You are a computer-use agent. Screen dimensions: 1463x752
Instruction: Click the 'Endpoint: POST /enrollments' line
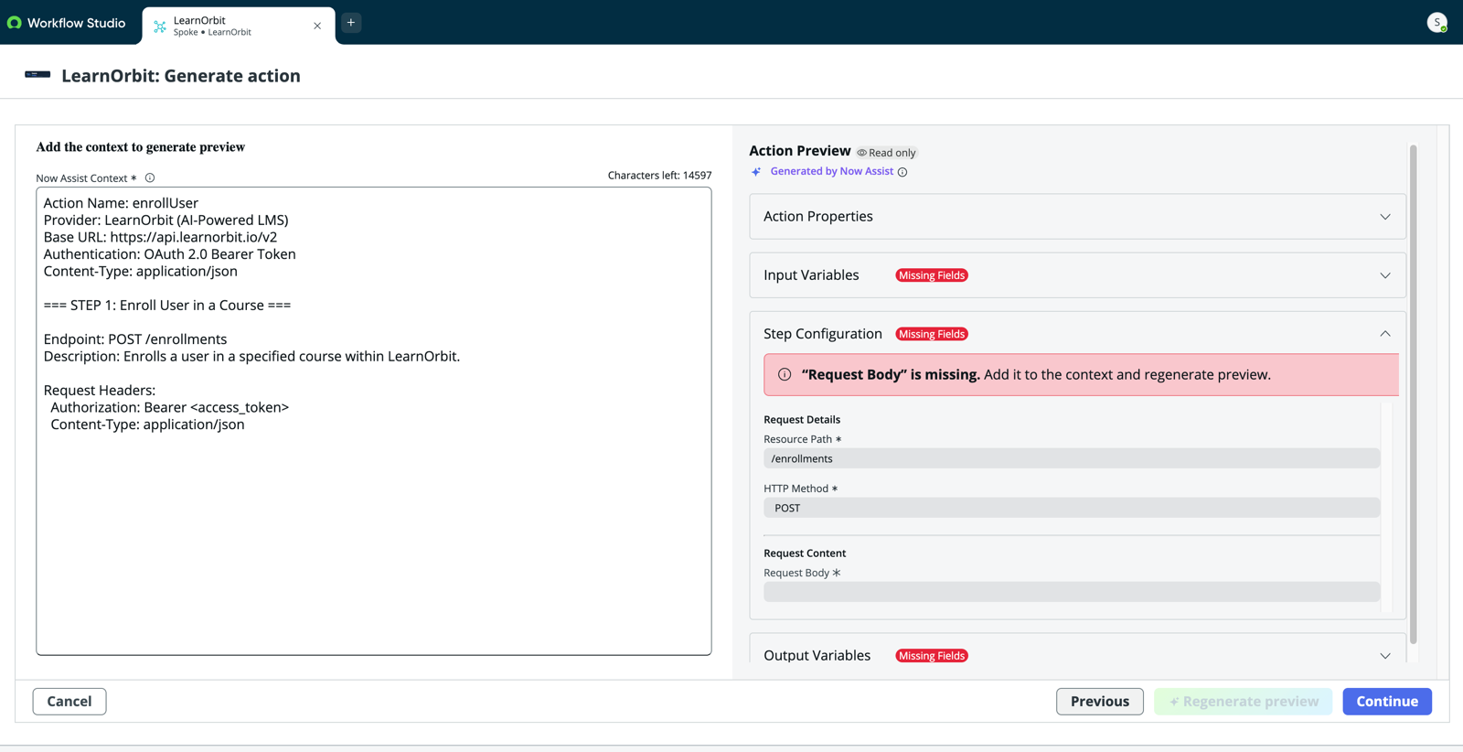135,339
